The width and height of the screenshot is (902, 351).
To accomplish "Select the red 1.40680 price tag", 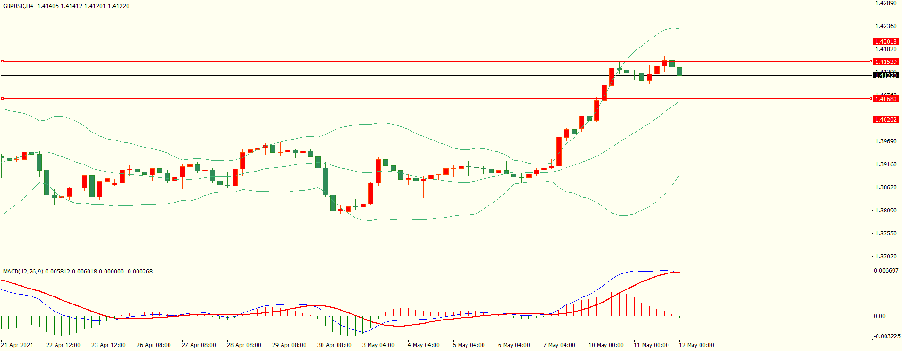I will [x=885, y=99].
